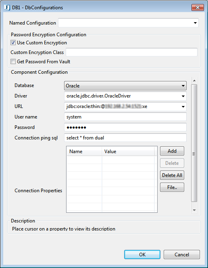Viewport: 208px width, 268px height.
Task: Cancel the database configuration dialog
Action: click(x=182, y=254)
